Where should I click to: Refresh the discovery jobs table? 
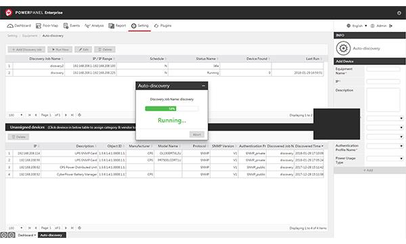tap(79, 115)
